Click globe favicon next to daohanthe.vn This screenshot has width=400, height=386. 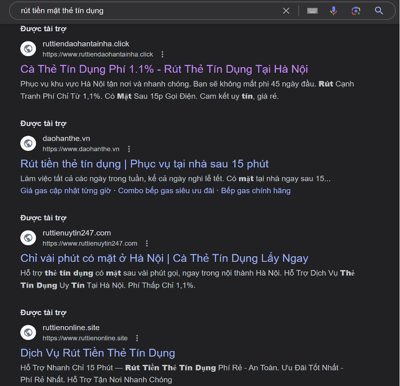click(x=28, y=143)
